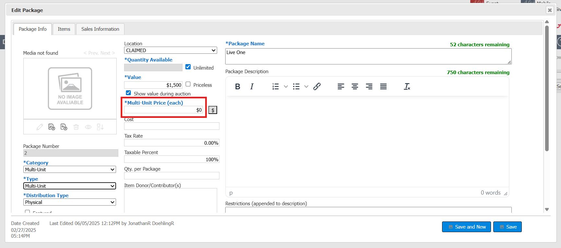Click into the Package Name field
This screenshot has height=248, width=561.
368,56
